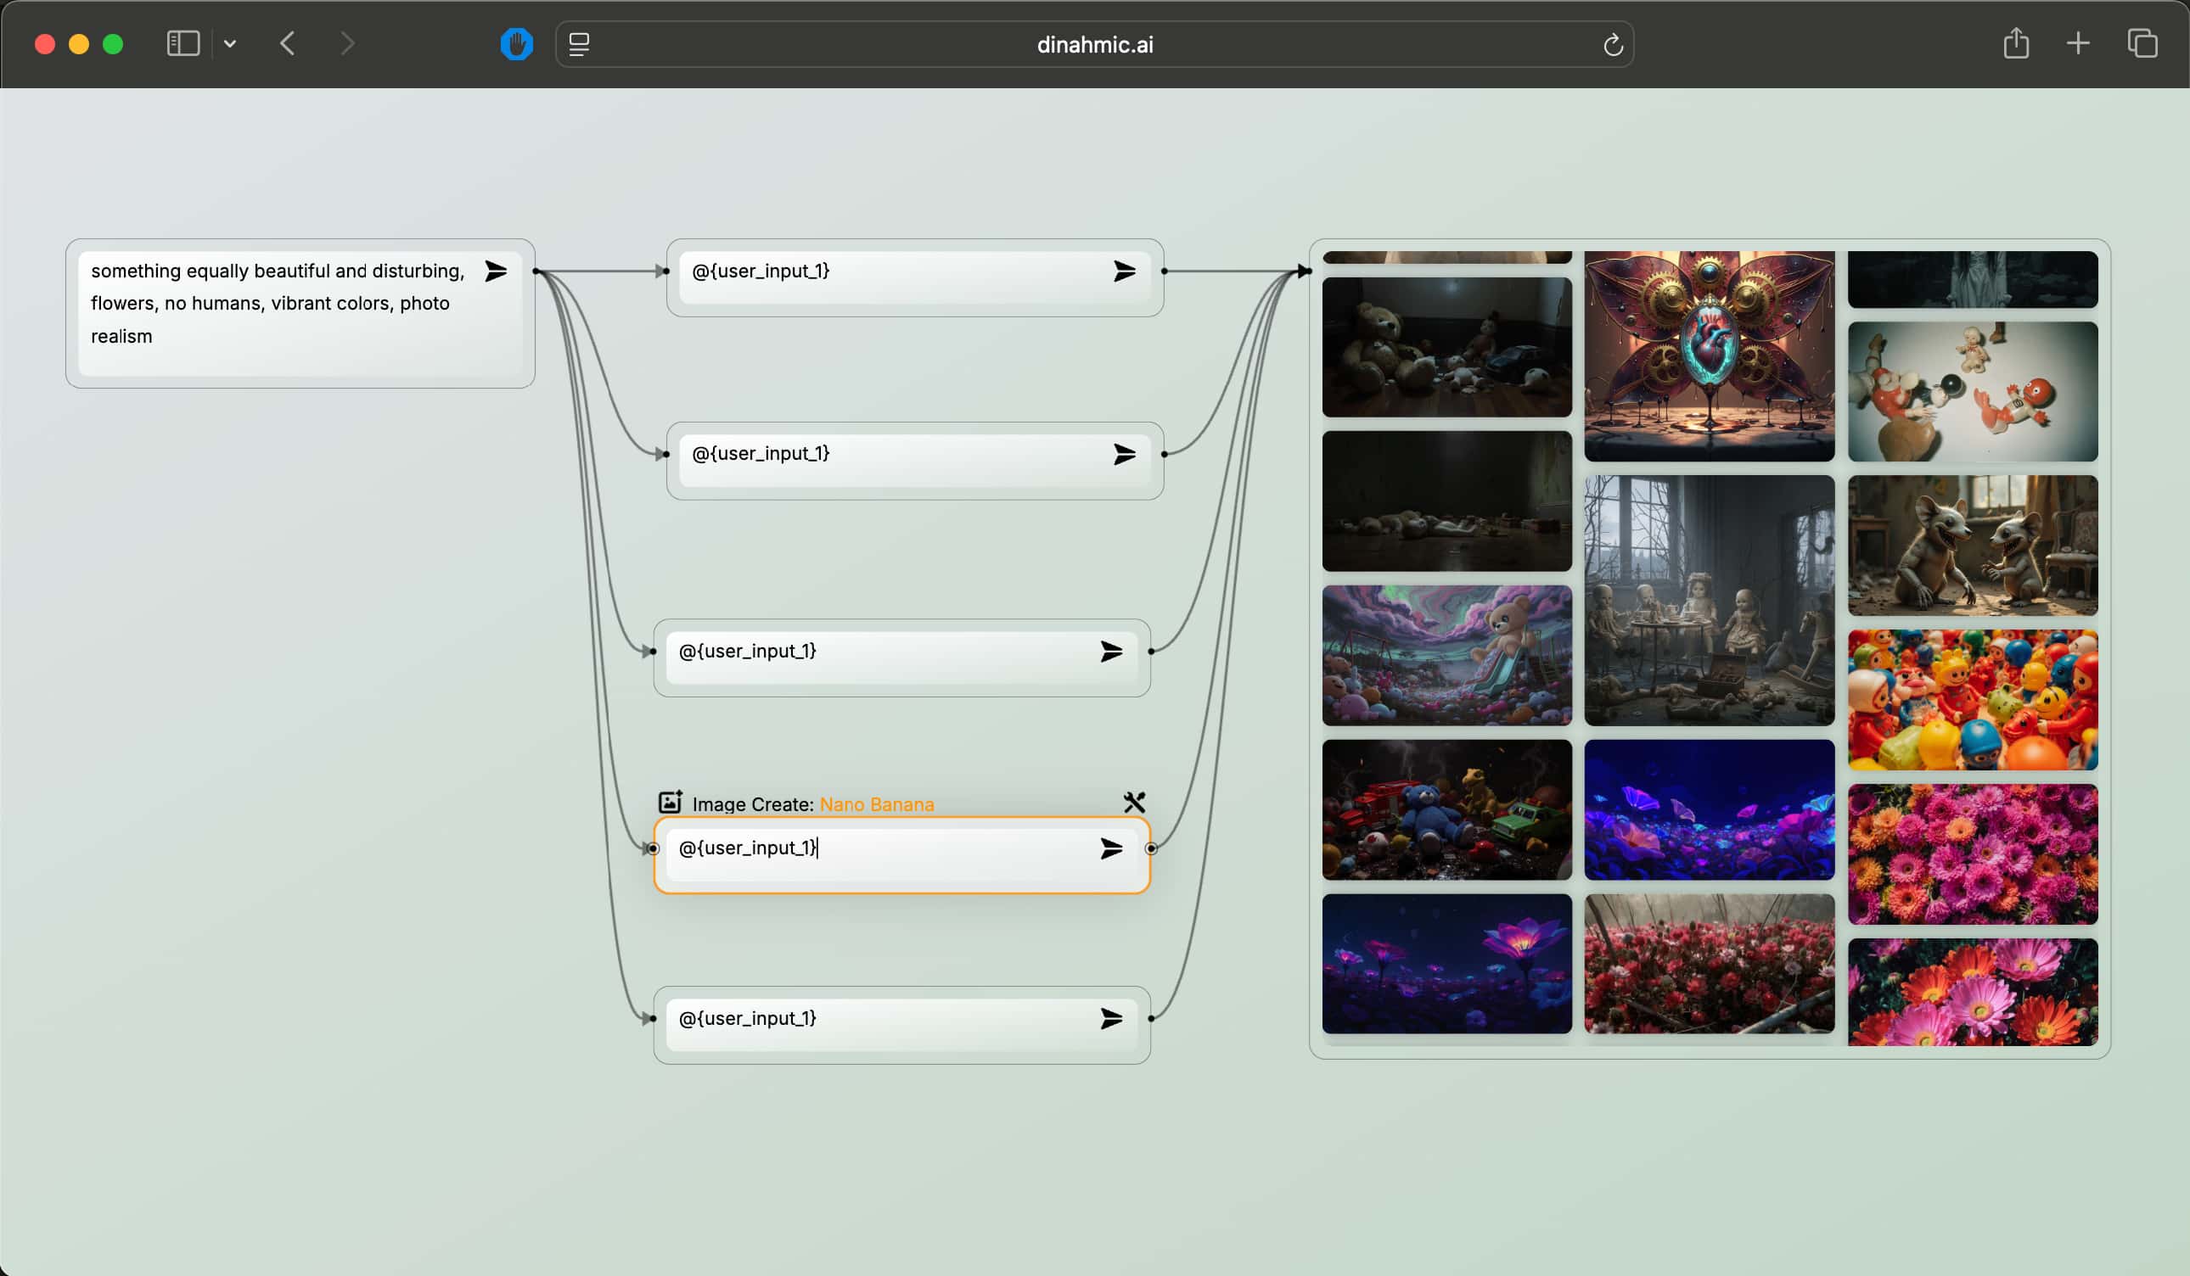Open a new browser tab
2190x1276 pixels.
[2078, 43]
